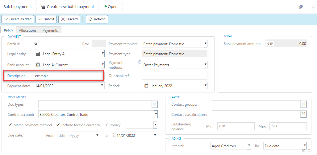This screenshot has width=317, height=155.
Task: Uncheck Include foreign currency checkbox
Action: [58, 125]
